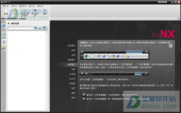181x113 pixels.
Task: Click the scrollbar up arrow in history list
Action: pyautogui.click(x=47, y=32)
